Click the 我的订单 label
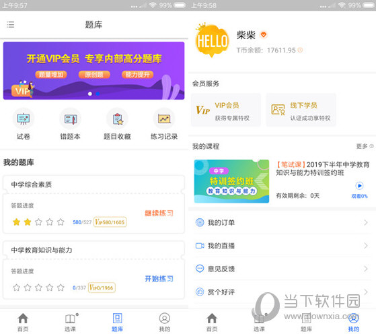The image size is (376, 336). coord(221,222)
